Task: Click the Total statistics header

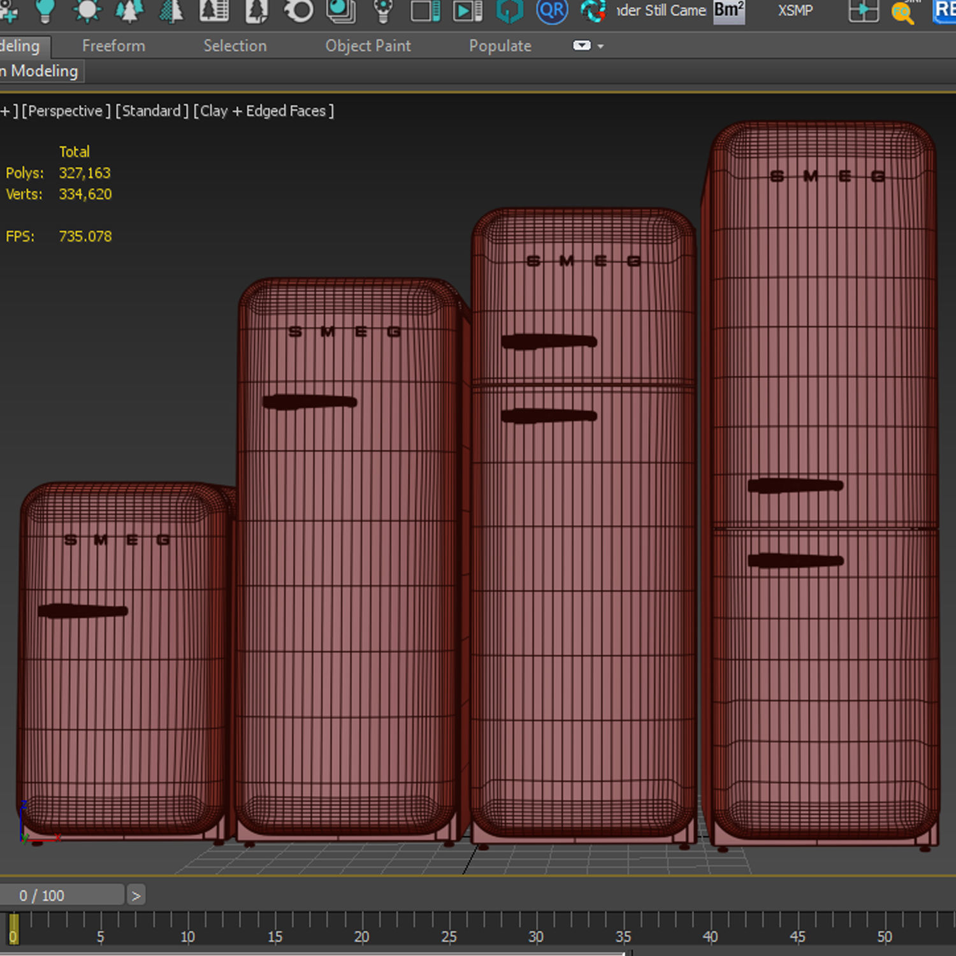Action: (x=75, y=152)
